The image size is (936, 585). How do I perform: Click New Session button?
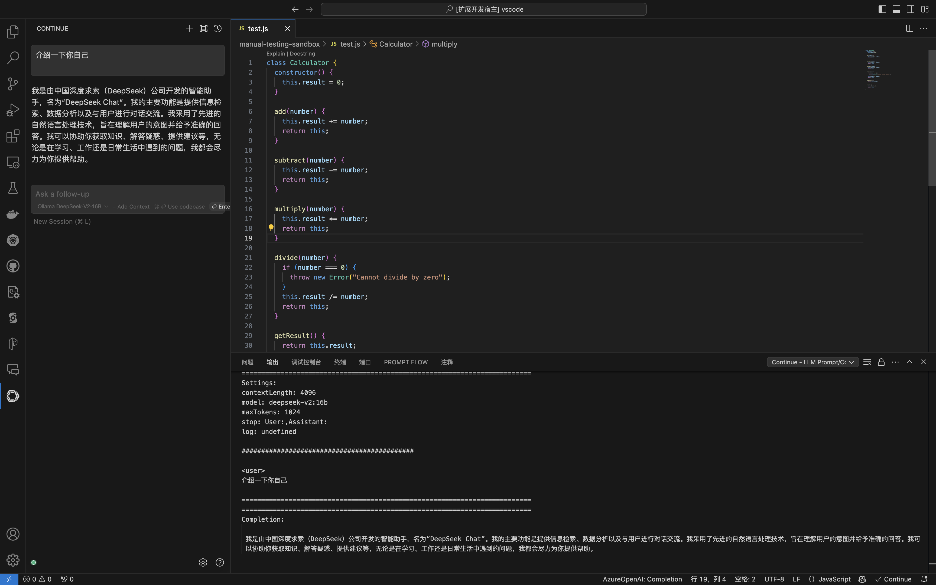(x=62, y=221)
